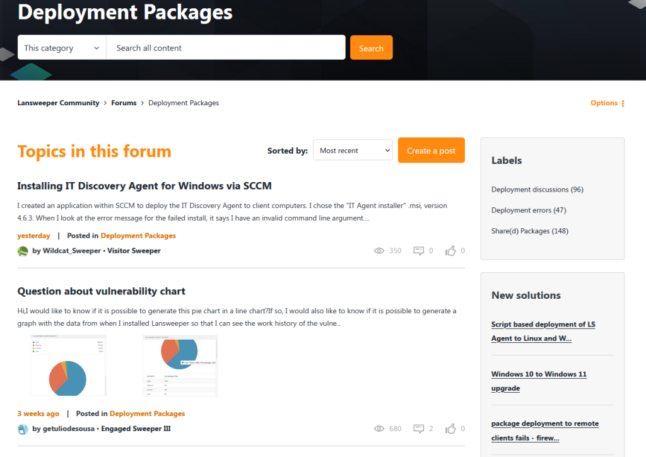
Task: Click the yesterday timestamp link
Action: click(34, 236)
